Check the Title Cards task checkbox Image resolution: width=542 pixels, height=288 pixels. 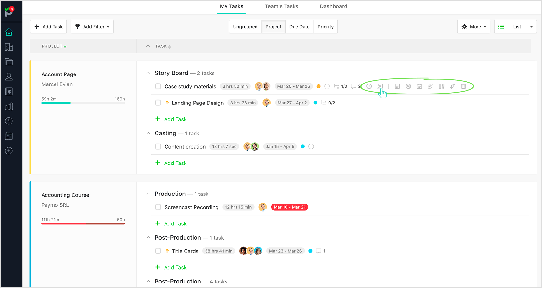point(158,251)
